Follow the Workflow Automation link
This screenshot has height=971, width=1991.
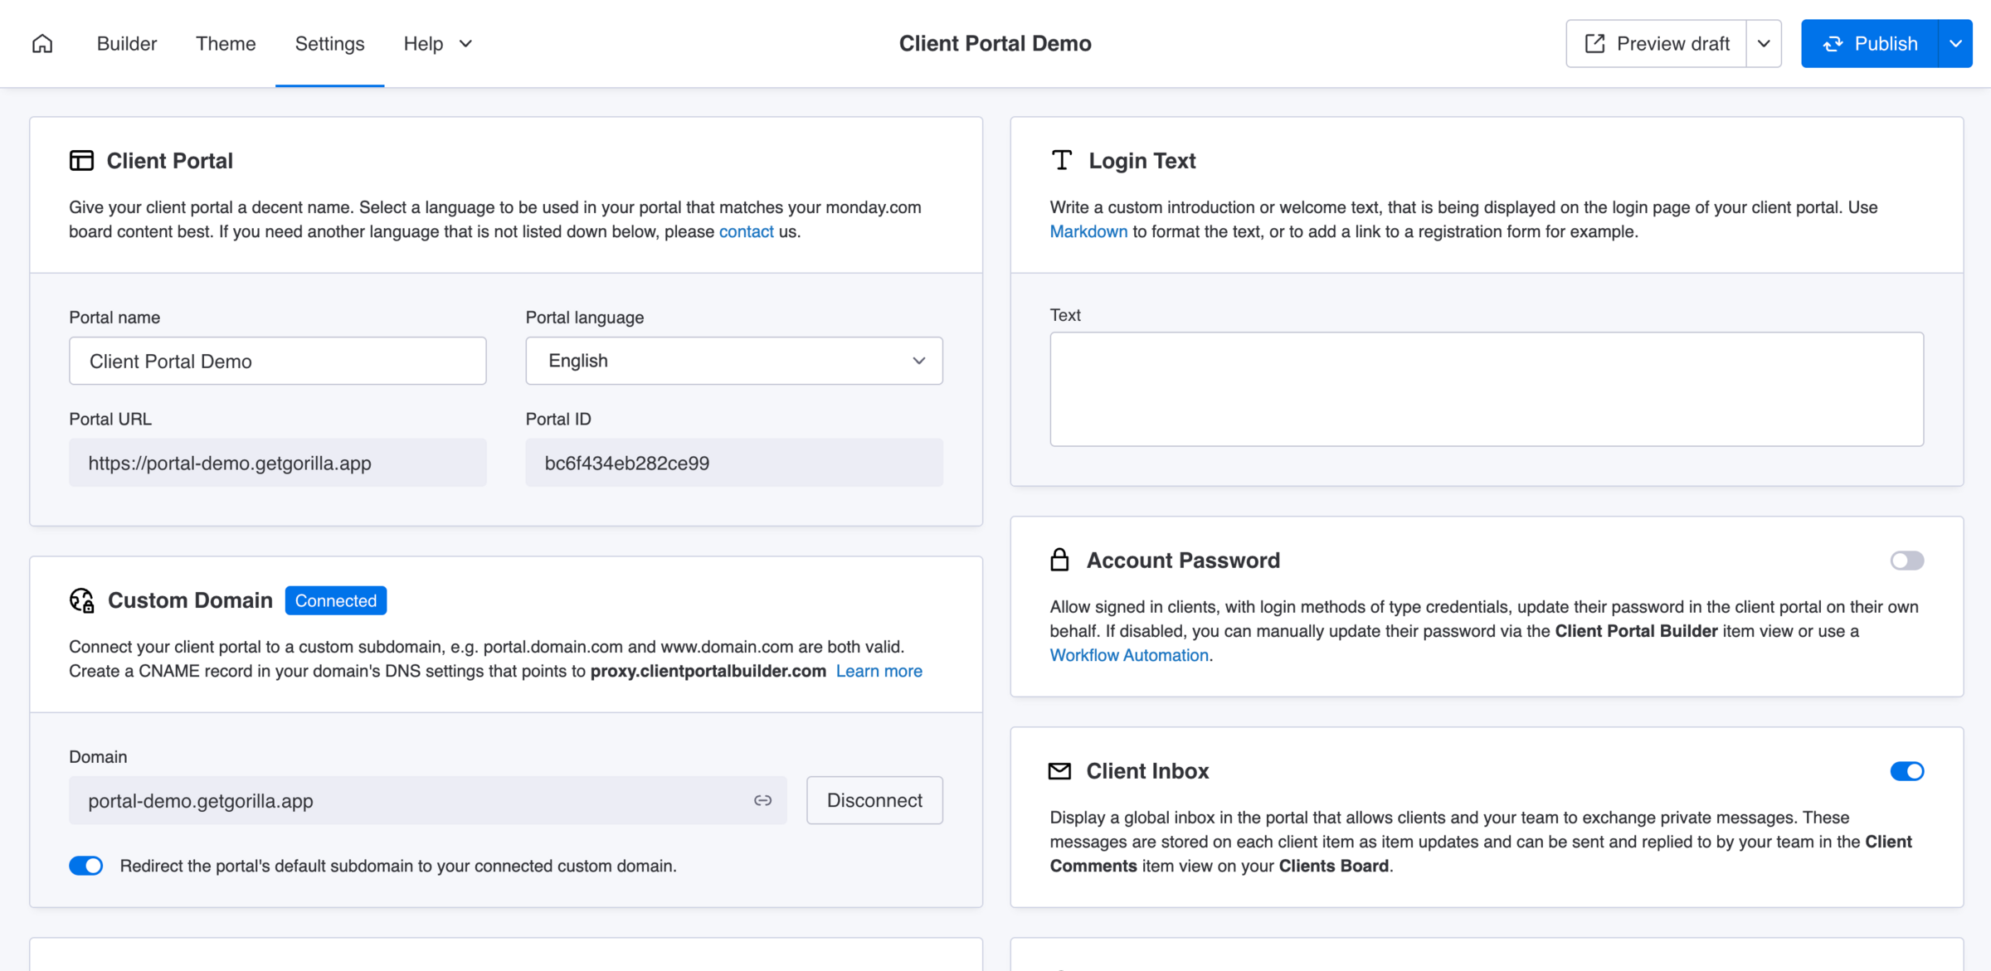[1128, 655]
